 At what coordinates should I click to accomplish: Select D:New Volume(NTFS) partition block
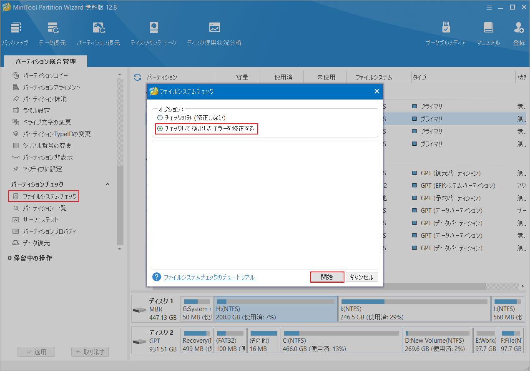click(x=438, y=341)
